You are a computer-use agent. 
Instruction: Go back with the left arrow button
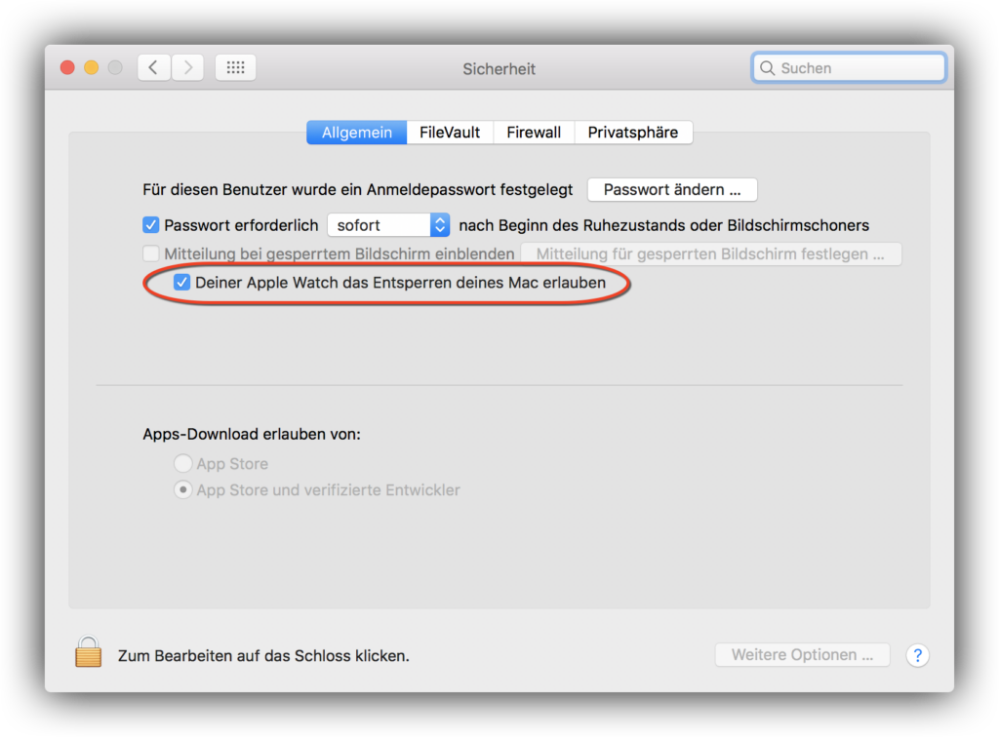tap(153, 68)
